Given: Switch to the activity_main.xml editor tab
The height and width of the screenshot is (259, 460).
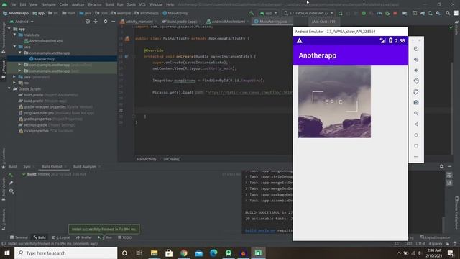Looking at the screenshot, I should click(139, 22).
